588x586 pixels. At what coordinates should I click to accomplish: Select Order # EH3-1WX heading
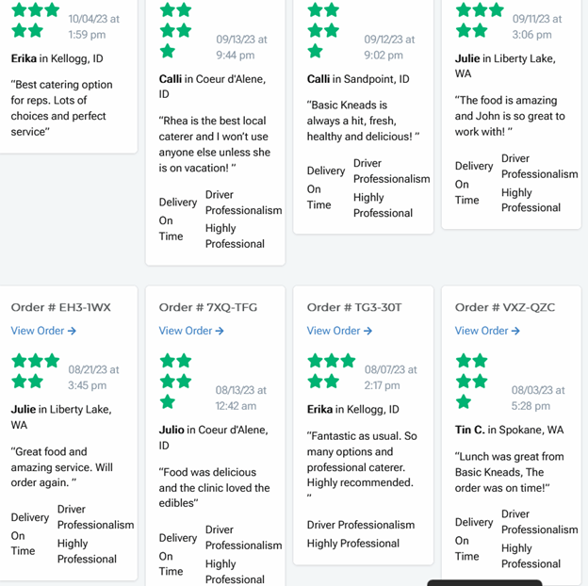point(61,307)
